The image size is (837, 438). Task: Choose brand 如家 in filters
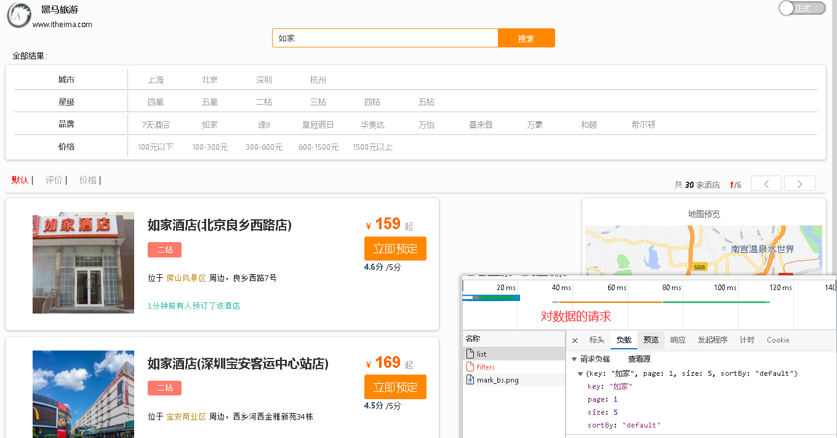210,124
